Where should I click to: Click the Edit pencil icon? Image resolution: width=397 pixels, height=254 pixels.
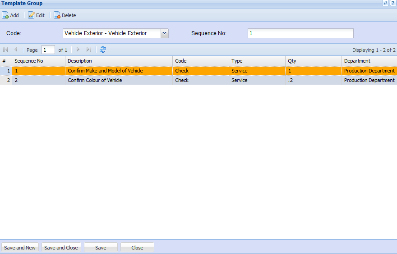point(31,15)
